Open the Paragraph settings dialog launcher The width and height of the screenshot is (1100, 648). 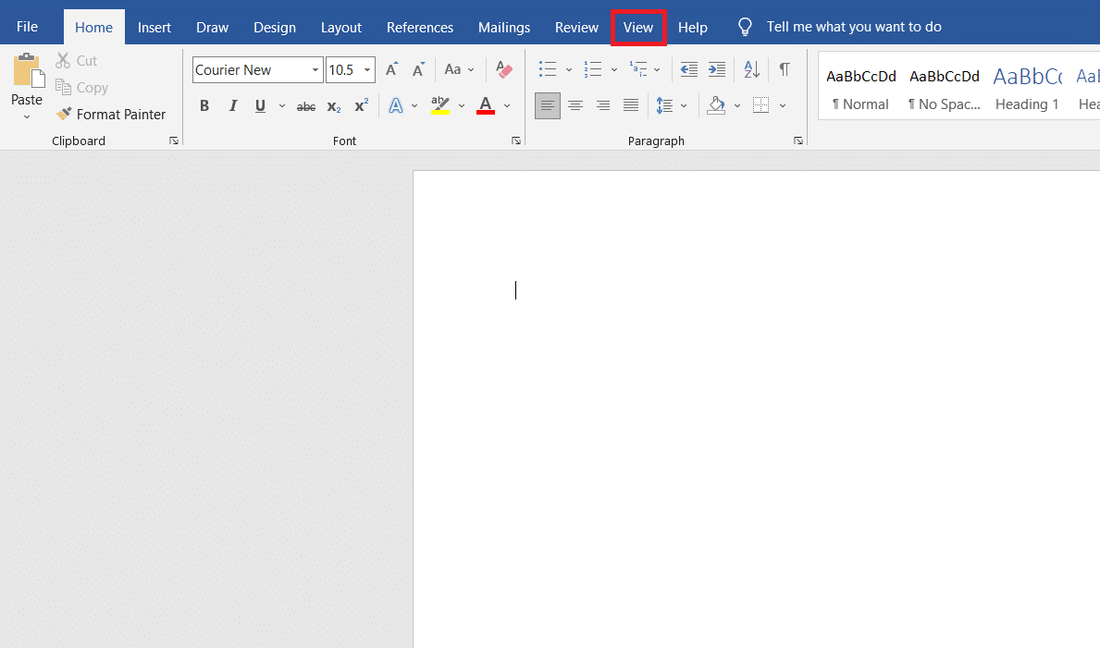click(x=798, y=141)
